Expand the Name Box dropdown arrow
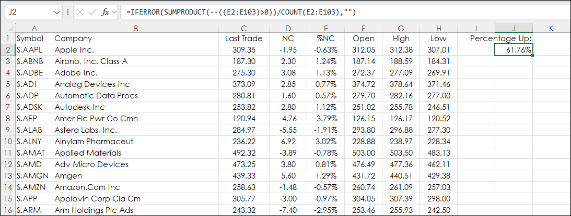The width and height of the screenshot is (571, 216). click(x=57, y=12)
